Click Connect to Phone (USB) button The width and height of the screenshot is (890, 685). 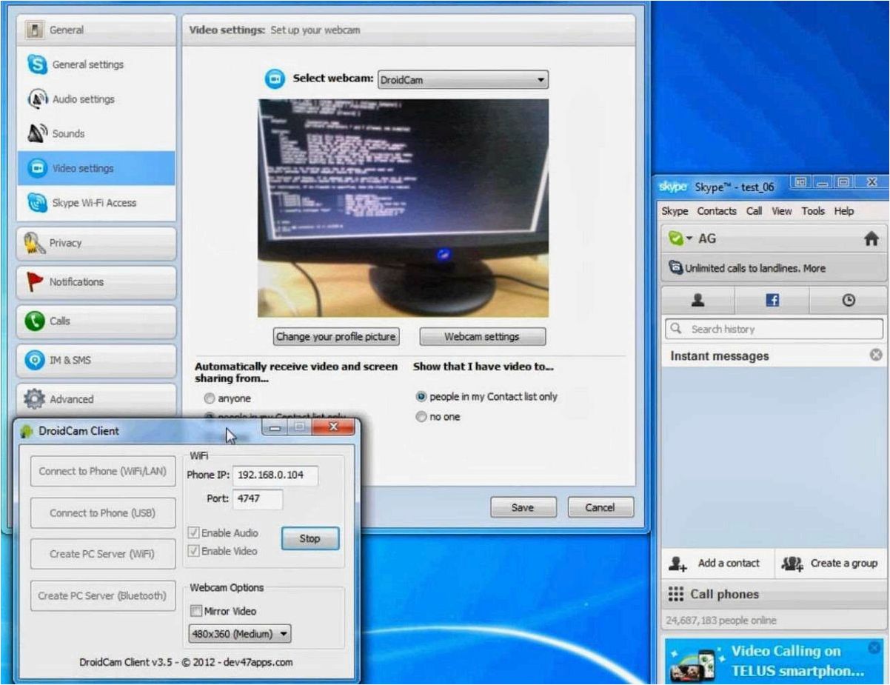pos(103,512)
